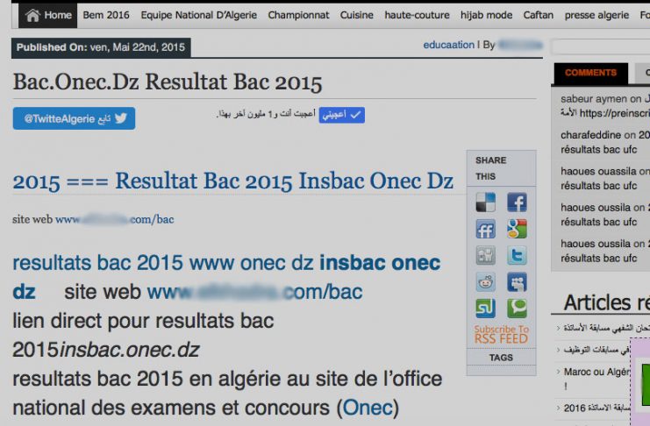Click the TAGS heading
The height and width of the screenshot is (426, 650).
501,358
